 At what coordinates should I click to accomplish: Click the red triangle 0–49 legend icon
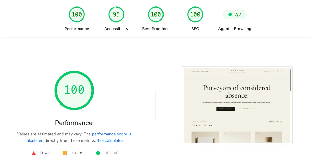point(34,153)
